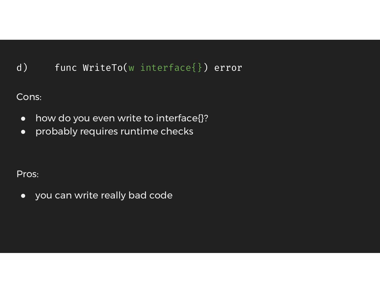Click the words "bad code" in Pros bullet
This screenshot has width=380, height=293.
pyautogui.click(x=150, y=195)
